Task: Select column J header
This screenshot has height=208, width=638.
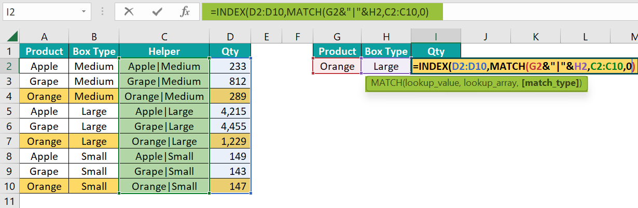Action: point(486,36)
